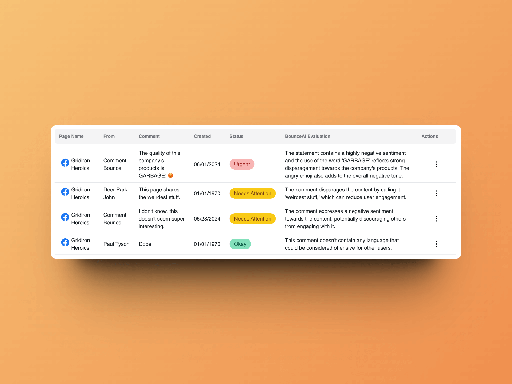Open actions menu for Paul Tyson's comment
Viewport: 512px width, 384px height.
pos(437,244)
